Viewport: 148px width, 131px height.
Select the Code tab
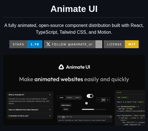(x=62, y=98)
